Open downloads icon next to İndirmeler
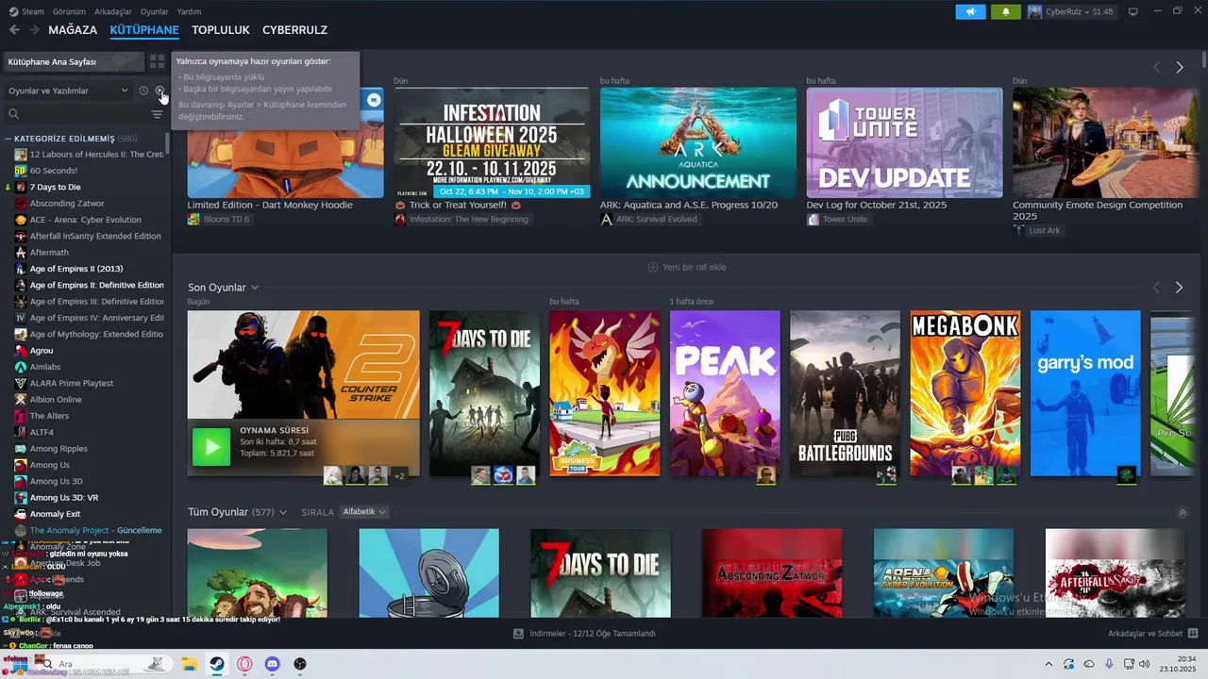This screenshot has width=1208, height=679. click(518, 634)
